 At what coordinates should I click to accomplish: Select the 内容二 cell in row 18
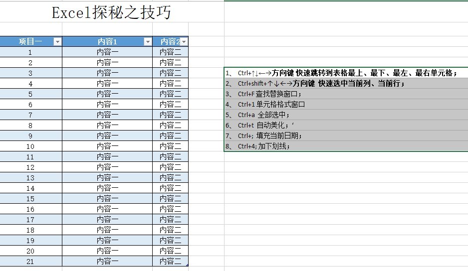pos(170,230)
